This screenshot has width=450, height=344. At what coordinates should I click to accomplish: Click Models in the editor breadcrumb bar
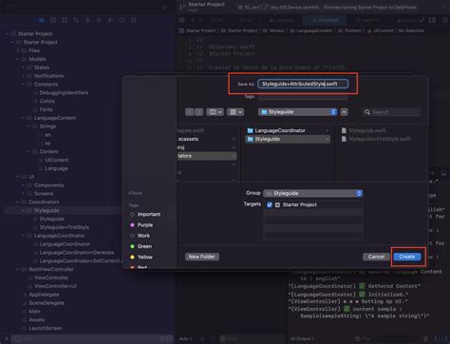click(273, 30)
